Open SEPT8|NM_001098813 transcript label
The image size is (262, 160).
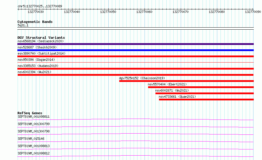tap(34, 146)
